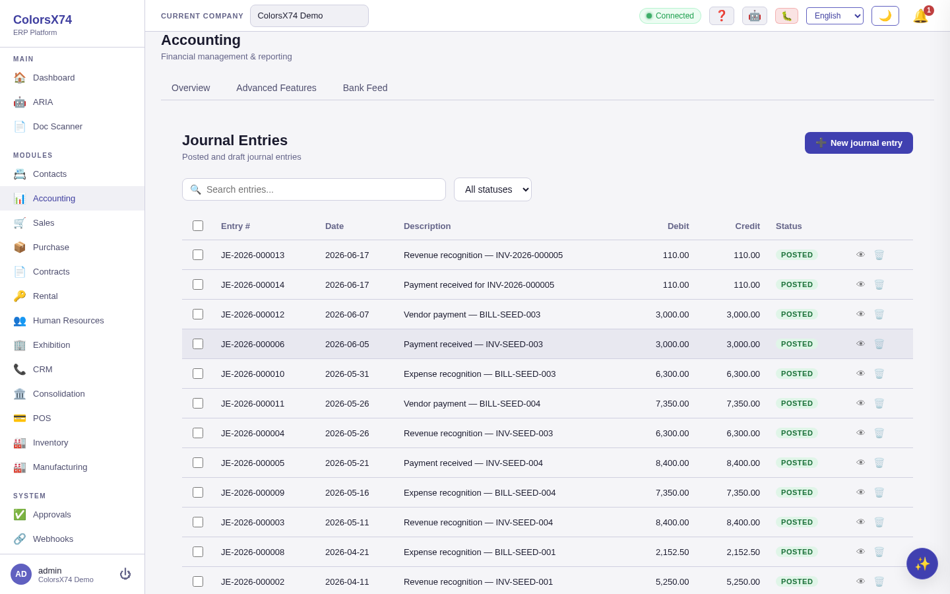Open Doc Scanner module
Viewport: 950px width, 594px height.
[x=73, y=126]
